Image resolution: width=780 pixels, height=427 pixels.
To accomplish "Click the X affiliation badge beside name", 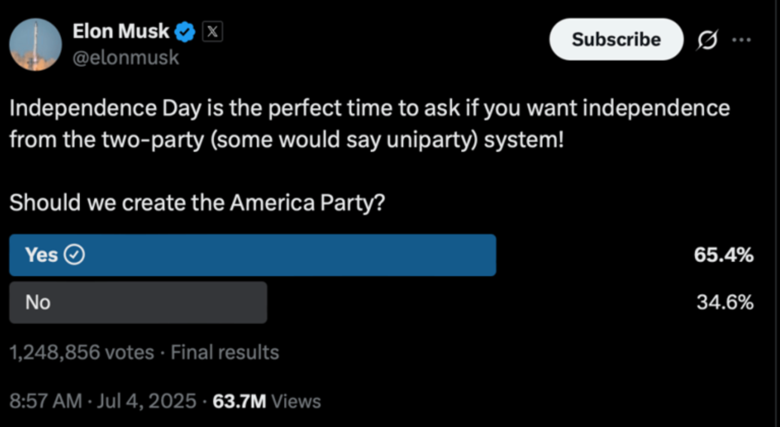I will [x=213, y=33].
